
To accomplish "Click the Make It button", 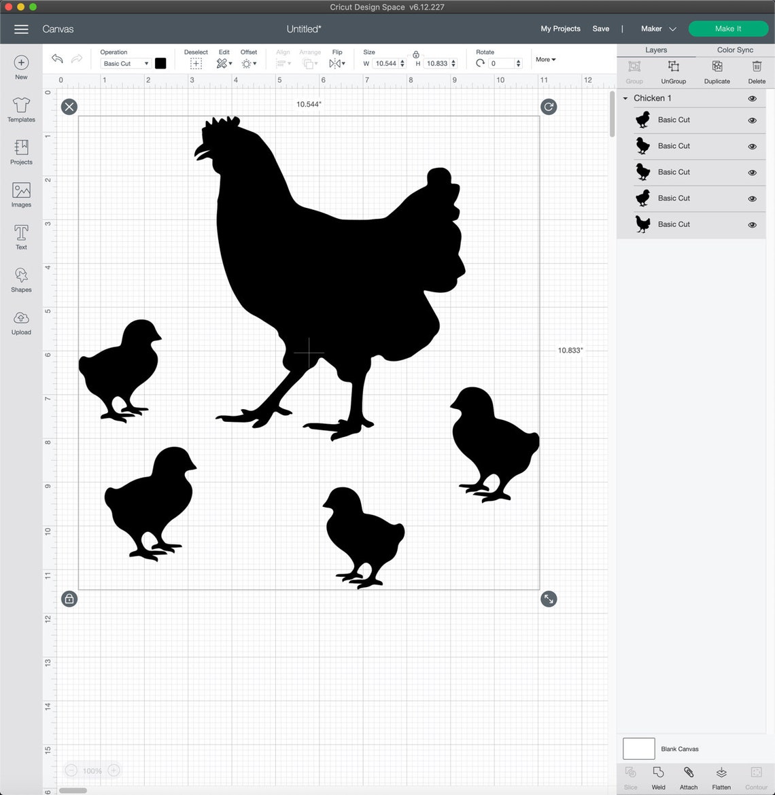I will pyautogui.click(x=728, y=29).
